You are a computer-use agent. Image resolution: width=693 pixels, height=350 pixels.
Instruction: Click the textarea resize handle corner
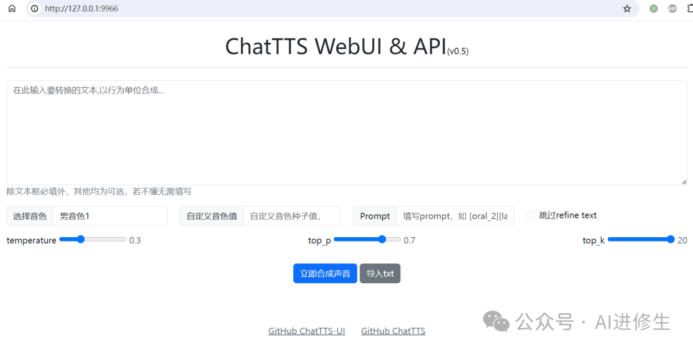pyautogui.click(x=684, y=181)
